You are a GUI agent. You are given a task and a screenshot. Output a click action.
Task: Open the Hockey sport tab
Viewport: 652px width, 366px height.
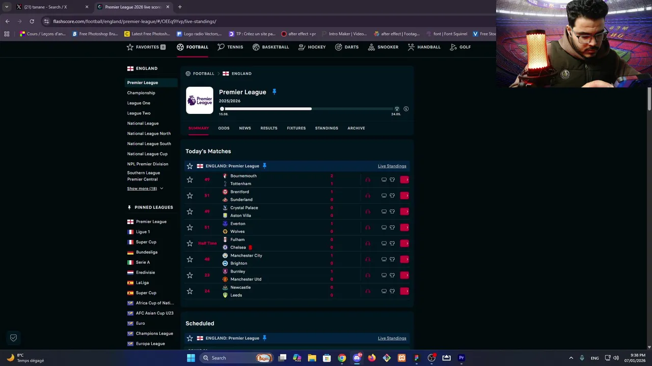312,47
